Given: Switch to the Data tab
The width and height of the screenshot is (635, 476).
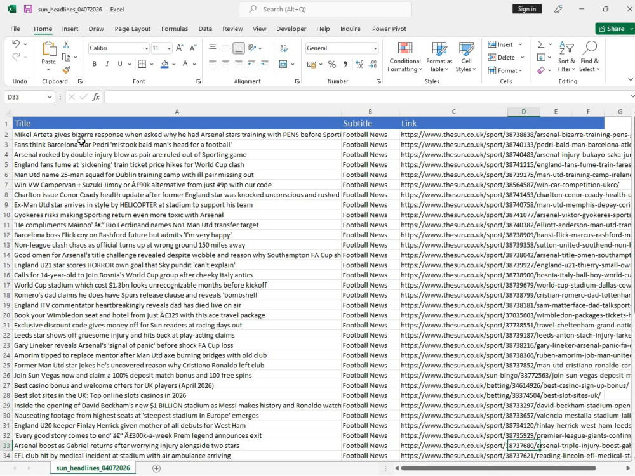Looking at the screenshot, I should point(205,29).
